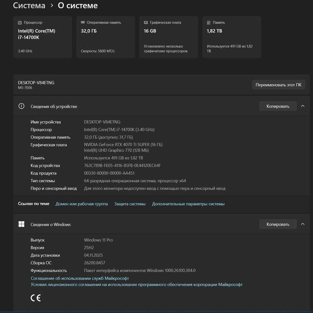
Task: Click the Скорость: 5600 МТ/с text
Action: pos(98,51)
